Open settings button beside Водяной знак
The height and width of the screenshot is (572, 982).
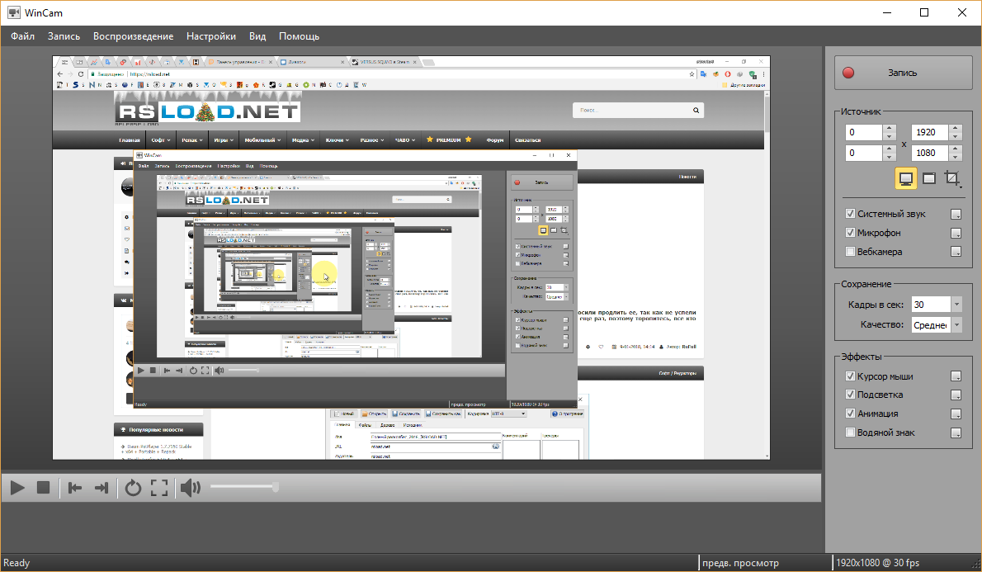tap(956, 433)
